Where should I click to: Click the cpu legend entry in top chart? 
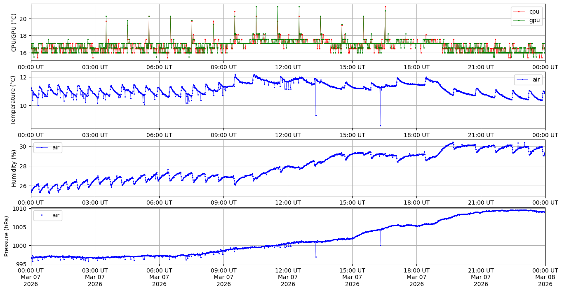pos(534,12)
